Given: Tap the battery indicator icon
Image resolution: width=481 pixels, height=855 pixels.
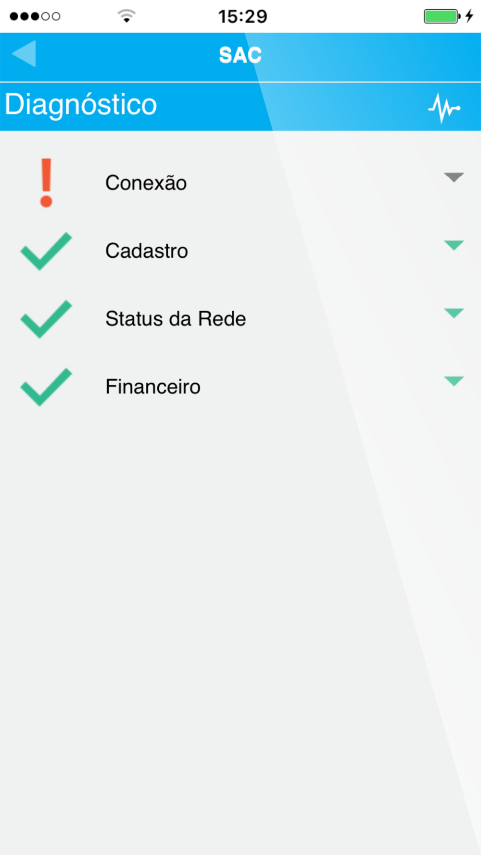Looking at the screenshot, I should [442, 16].
